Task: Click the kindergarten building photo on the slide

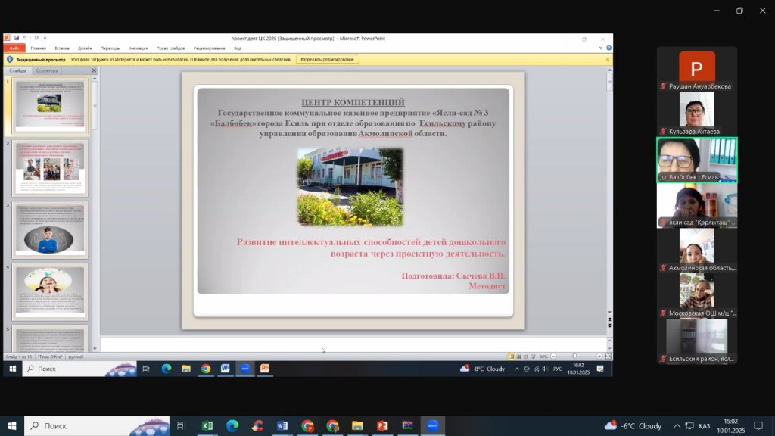Action: [350, 187]
